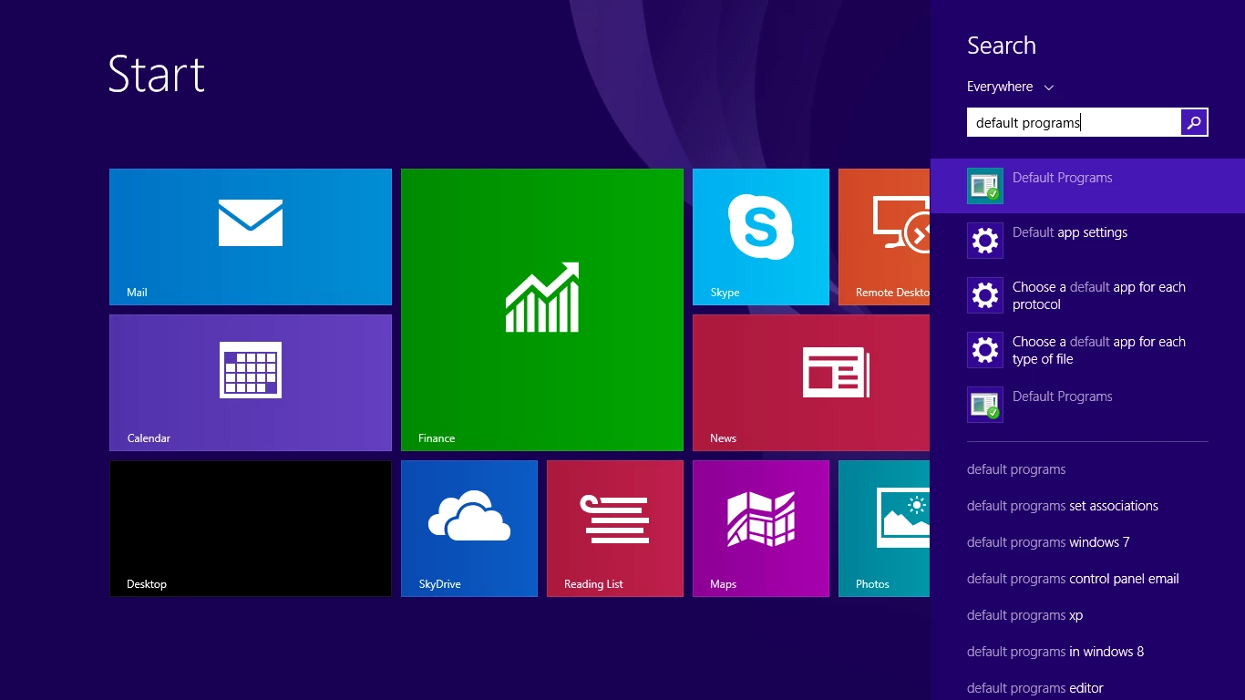1245x700 pixels.
Task: Open the Skype tile
Action: (x=761, y=237)
